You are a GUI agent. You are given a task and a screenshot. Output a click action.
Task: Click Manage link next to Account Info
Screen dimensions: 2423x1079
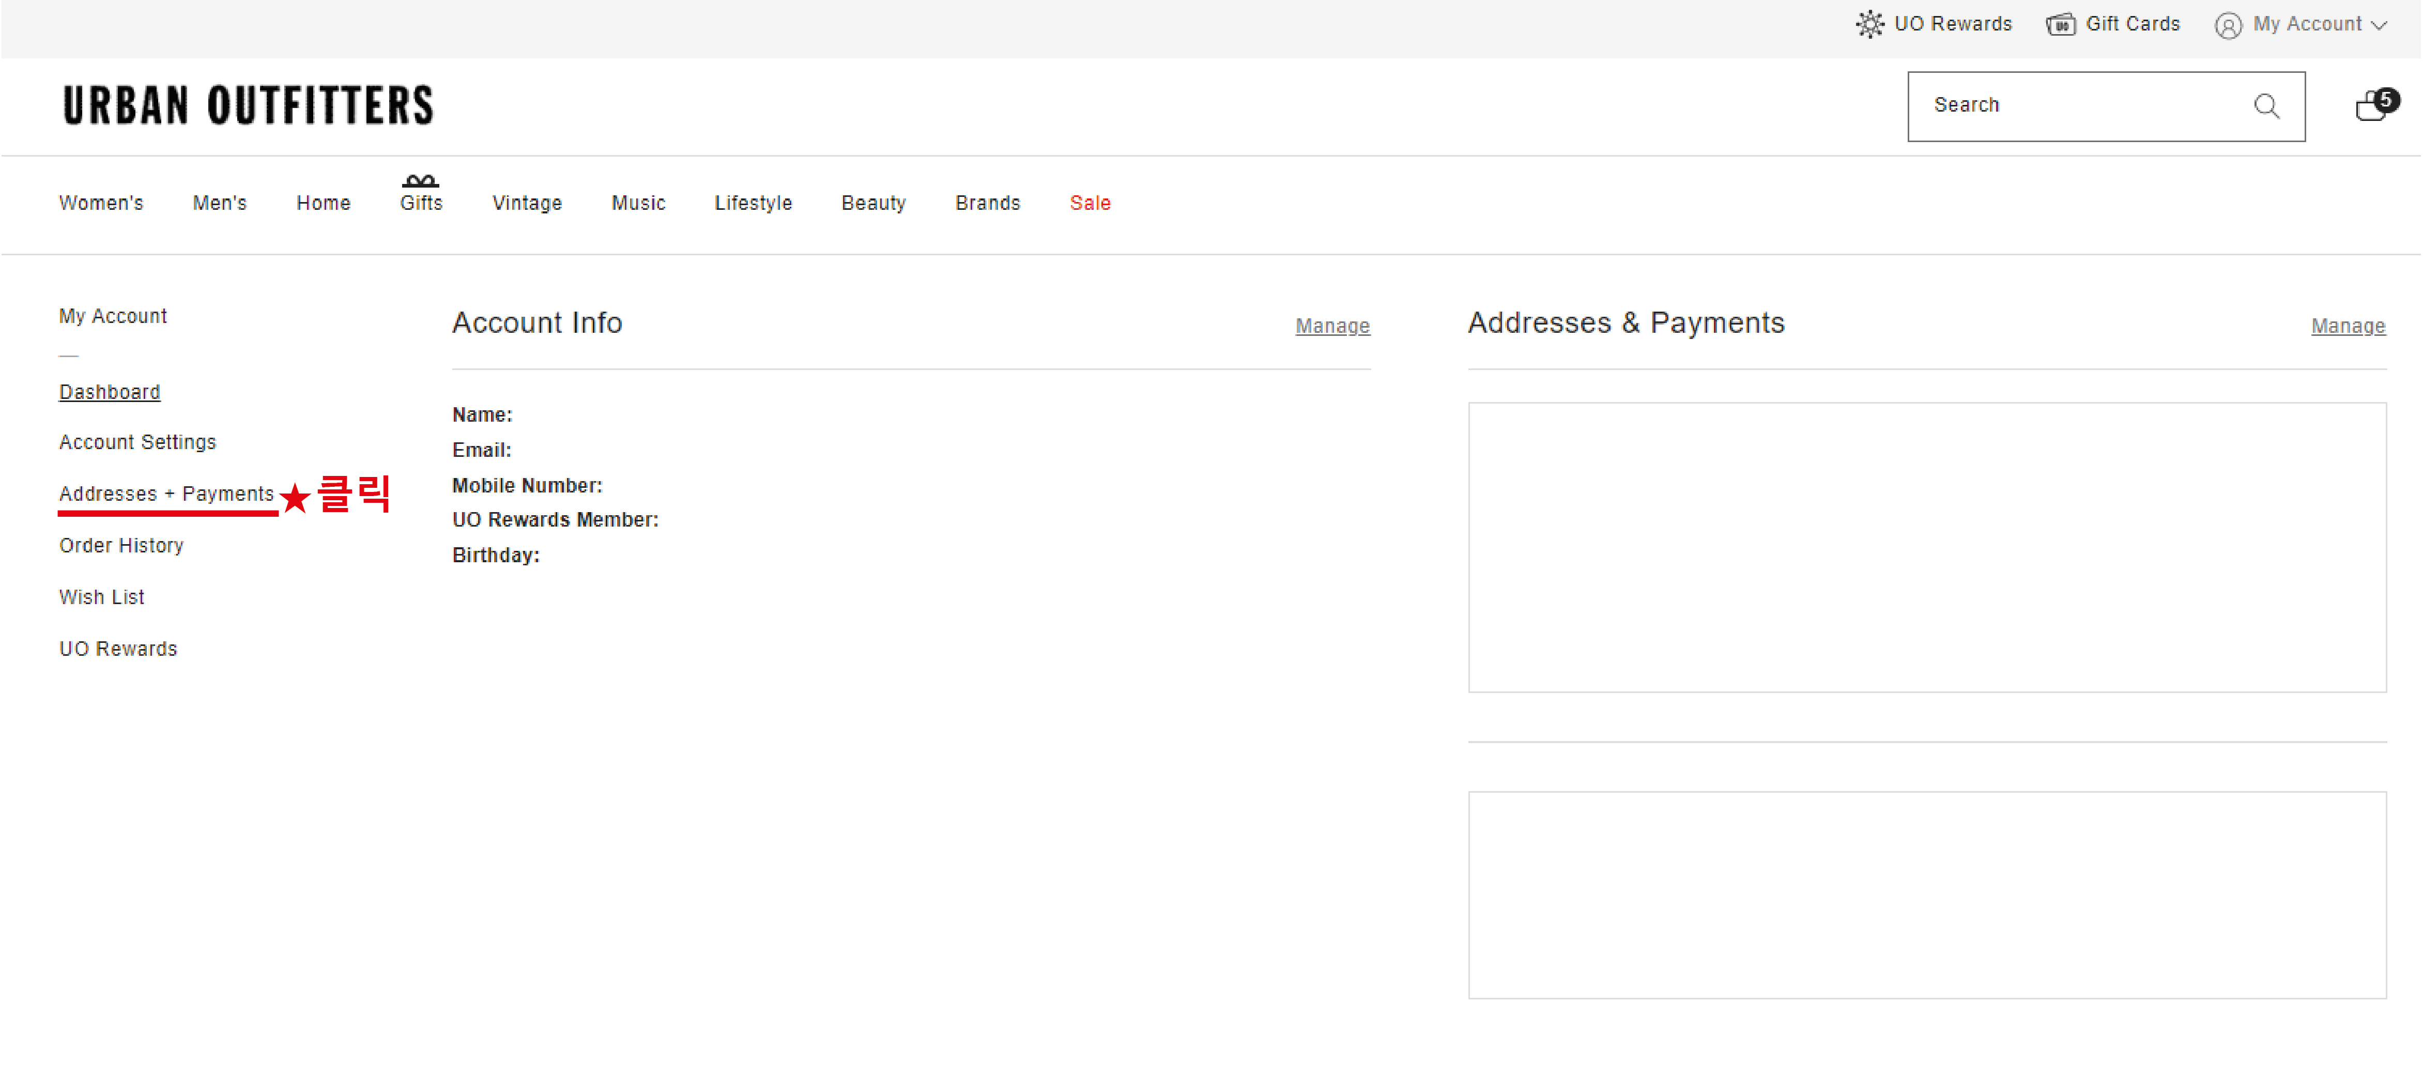tap(1333, 327)
